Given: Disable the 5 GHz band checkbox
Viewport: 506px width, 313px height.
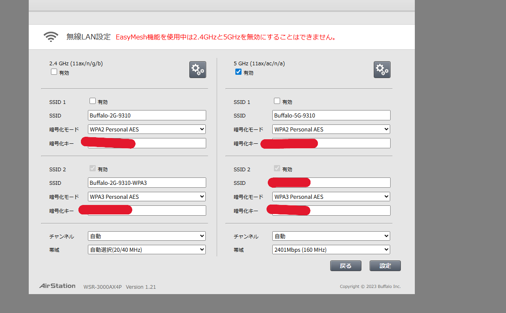Looking at the screenshot, I should (238, 72).
